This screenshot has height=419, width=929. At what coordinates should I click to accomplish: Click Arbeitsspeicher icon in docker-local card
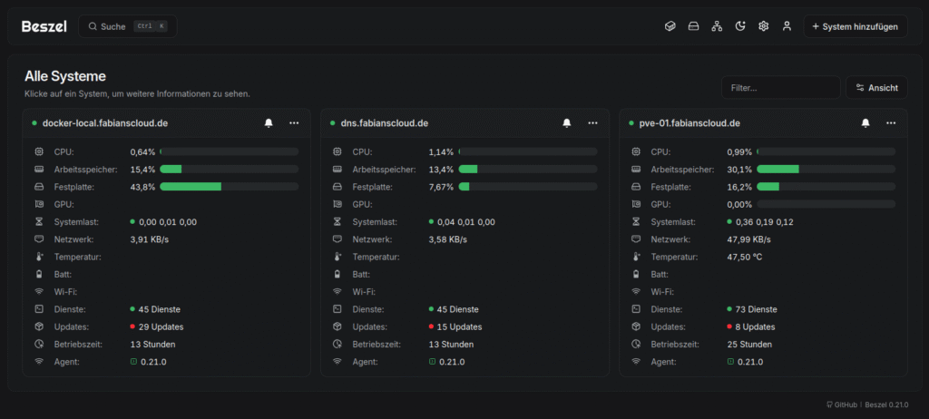38,170
